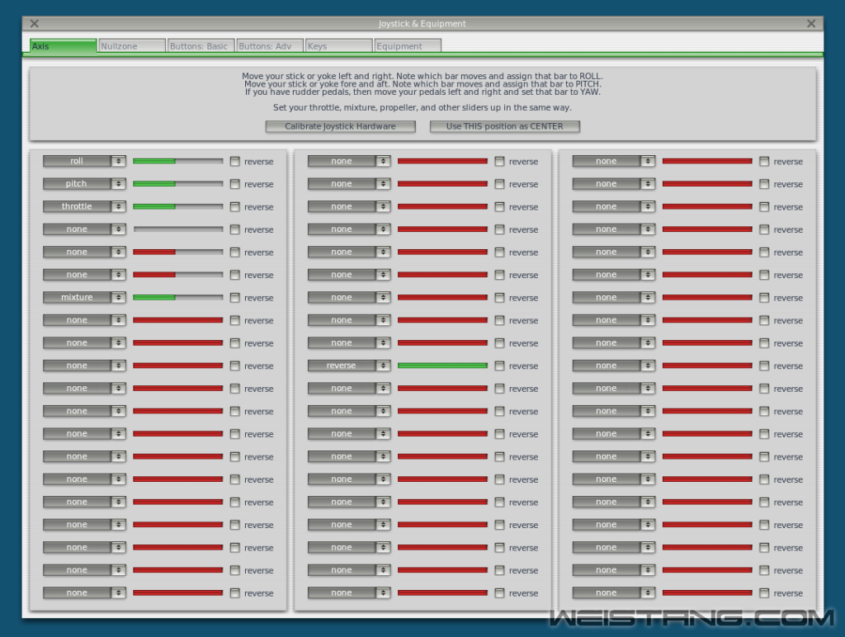Open the pitch axis assignment dropdown
Screen dimensions: 845x637
point(85,184)
